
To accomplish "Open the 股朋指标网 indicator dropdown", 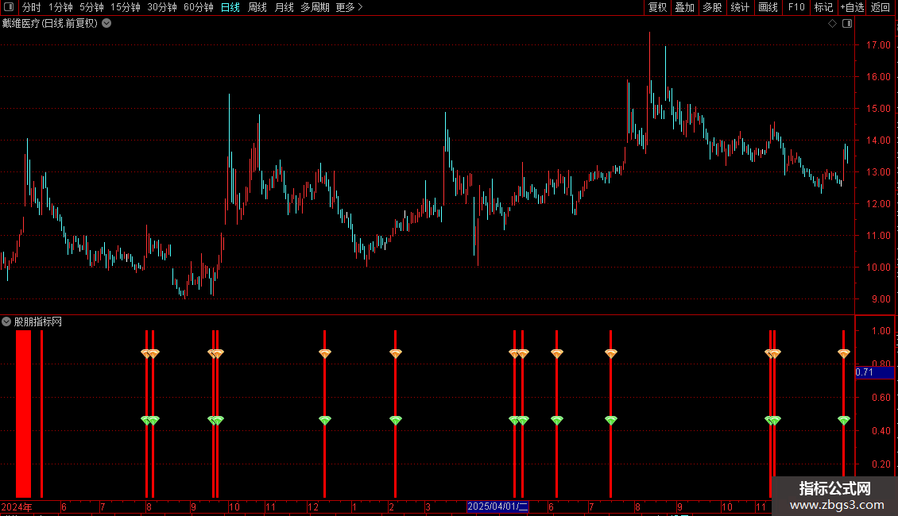I will point(6,322).
